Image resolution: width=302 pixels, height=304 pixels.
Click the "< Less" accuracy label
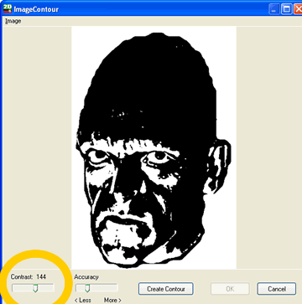82,300
